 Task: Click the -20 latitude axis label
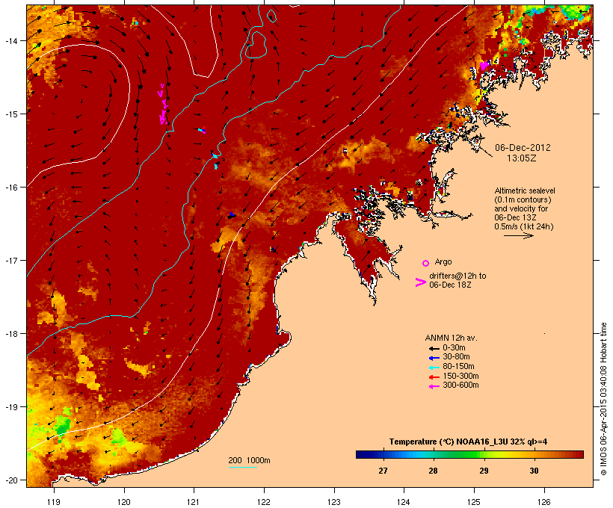click(x=11, y=480)
